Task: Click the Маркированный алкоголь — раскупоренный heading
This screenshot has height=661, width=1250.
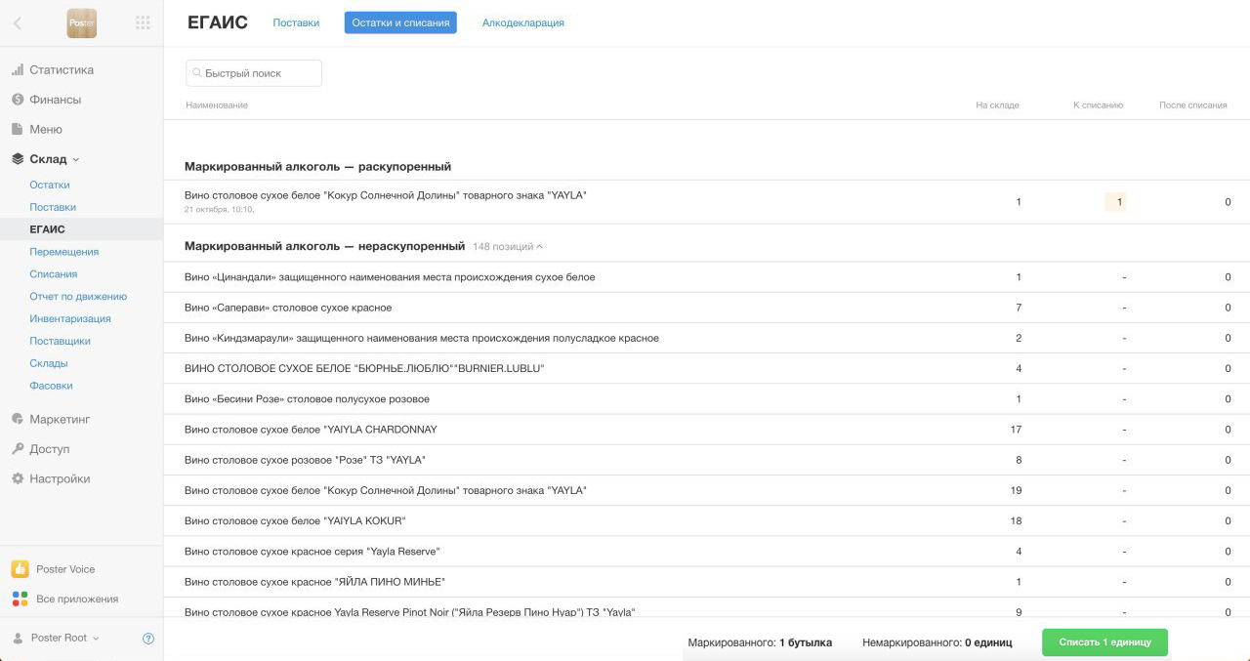Action: 317,166
